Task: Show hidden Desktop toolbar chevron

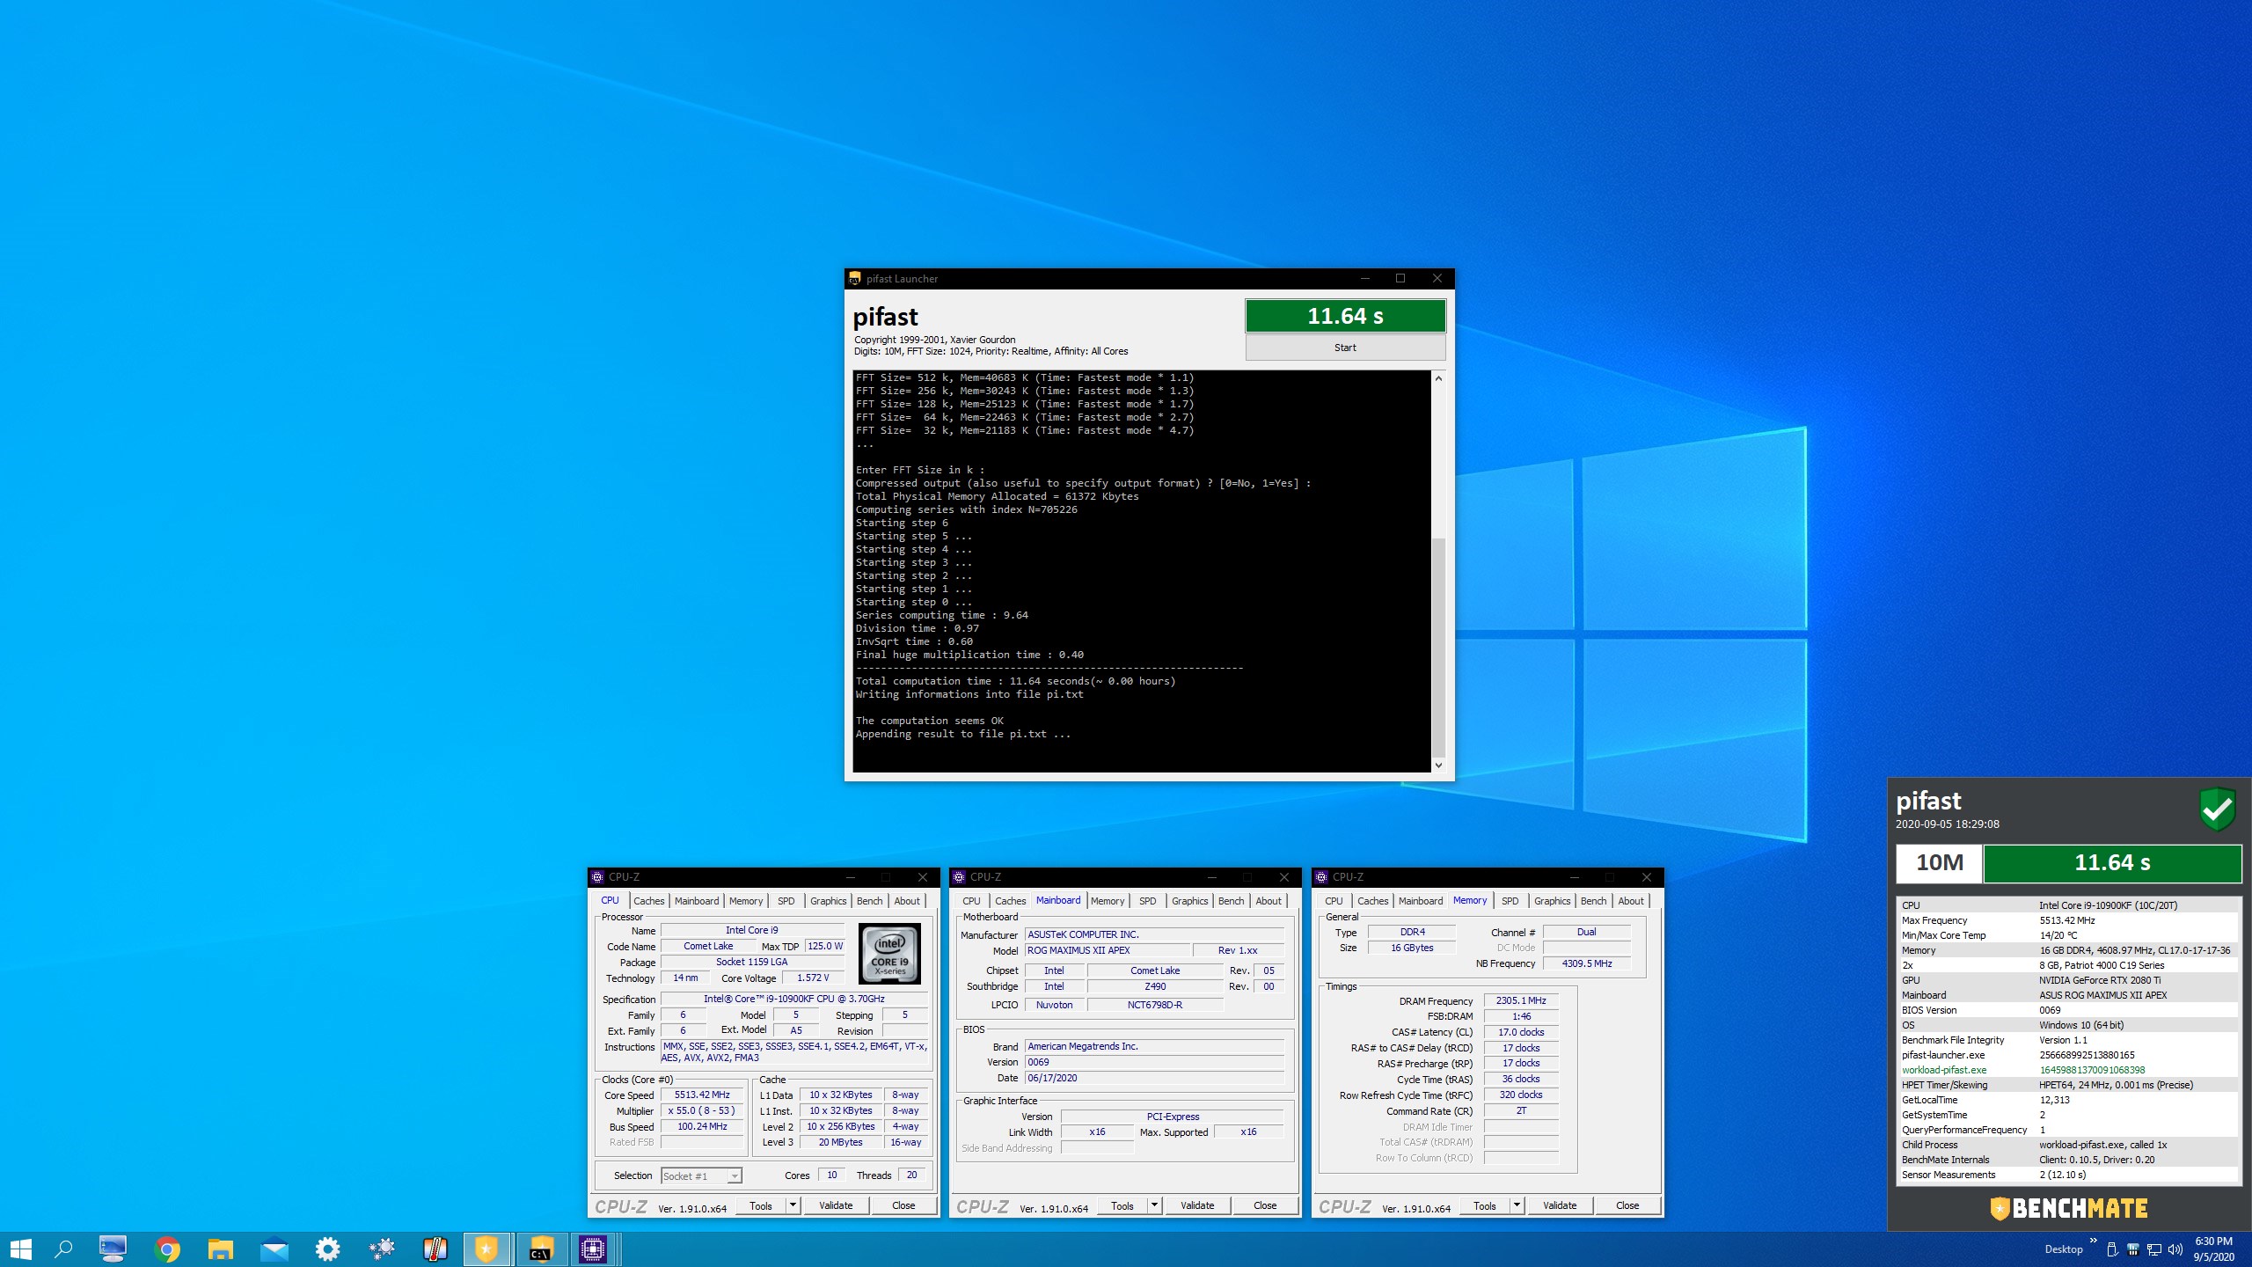Action: (2094, 1241)
